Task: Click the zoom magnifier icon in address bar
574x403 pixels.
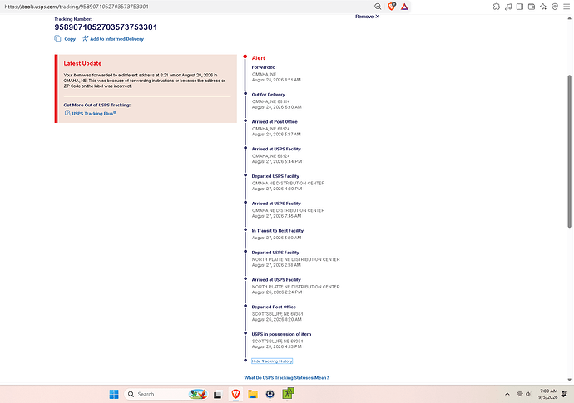Action: click(x=378, y=7)
